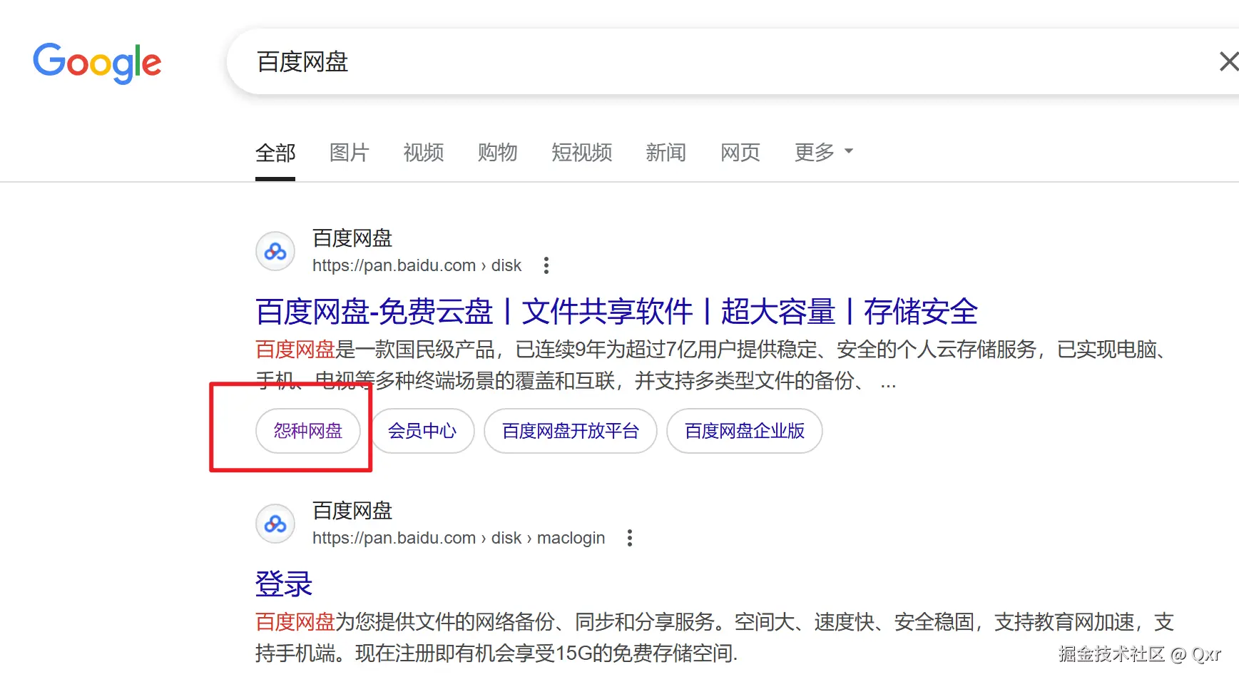Open the 会员中心 member center chip
This screenshot has height=682, width=1239.
pyautogui.click(x=422, y=431)
